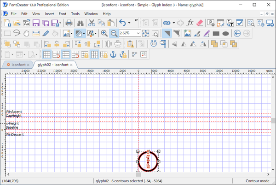Click the zoom in magnifier
This screenshot has height=185, width=276.
[x=104, y=33]
